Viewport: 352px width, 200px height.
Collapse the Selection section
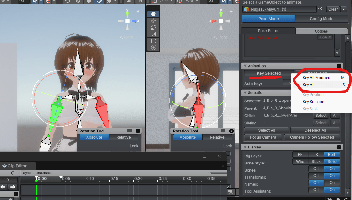(x=245, y=93)
